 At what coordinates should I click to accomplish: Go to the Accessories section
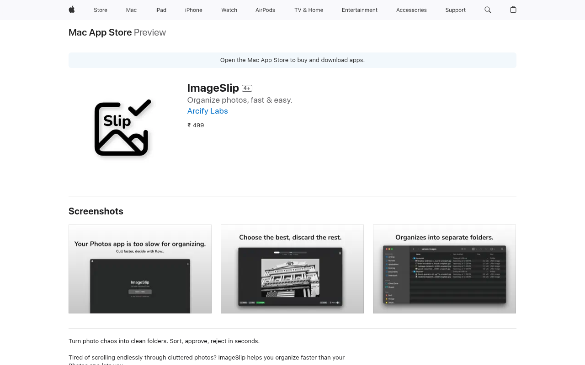pos(411,10)
